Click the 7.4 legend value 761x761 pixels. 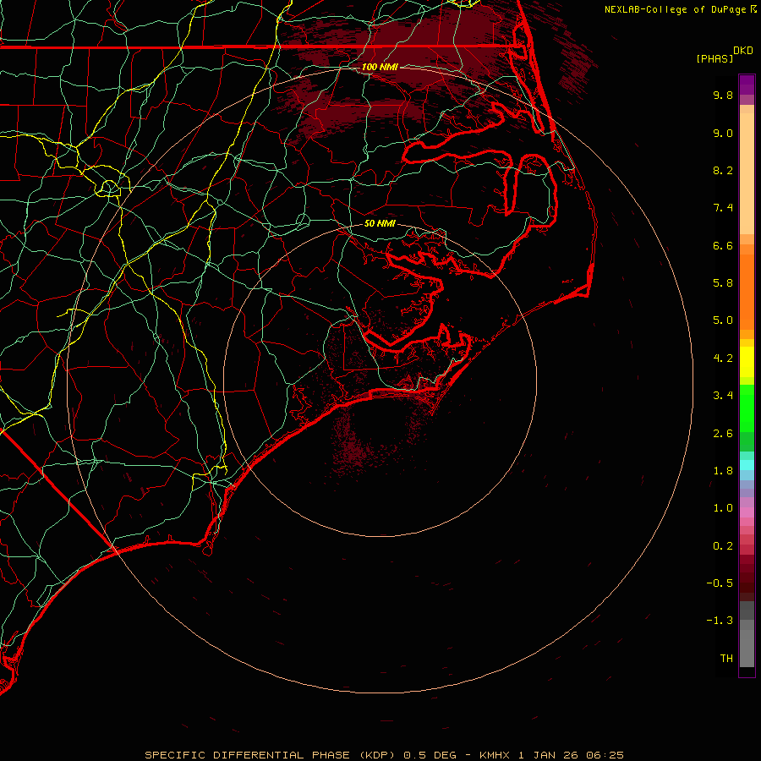723,208
